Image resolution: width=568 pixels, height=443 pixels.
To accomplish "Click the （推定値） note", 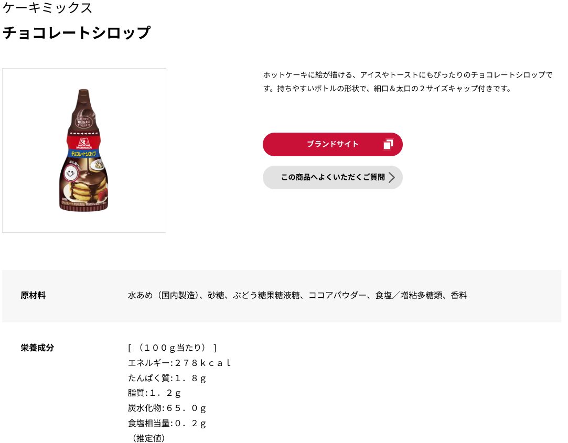I will click(148, 438).
